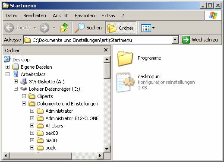Collapse Lokaler Datenträger (C:) node

[x=16, y=89]
